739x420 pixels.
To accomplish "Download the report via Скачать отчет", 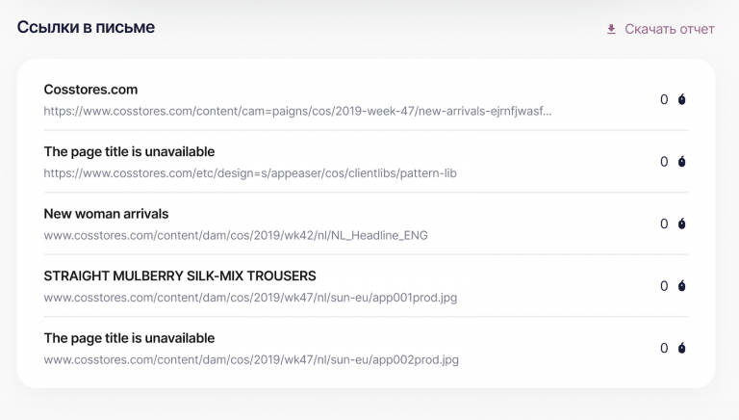I will (x=670, y=29).
